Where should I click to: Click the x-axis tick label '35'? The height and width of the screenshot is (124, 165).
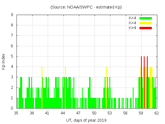(16, 113)
